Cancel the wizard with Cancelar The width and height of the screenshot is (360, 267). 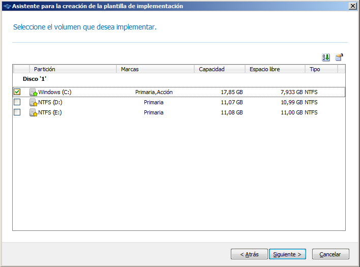click(x=331, y=254)
